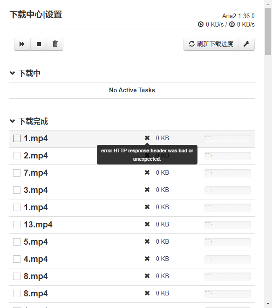Image resolution: width=272 pixels, height=308 pixels.
Task: Click the stop all downloads square icon
Action: coord(39,44)
